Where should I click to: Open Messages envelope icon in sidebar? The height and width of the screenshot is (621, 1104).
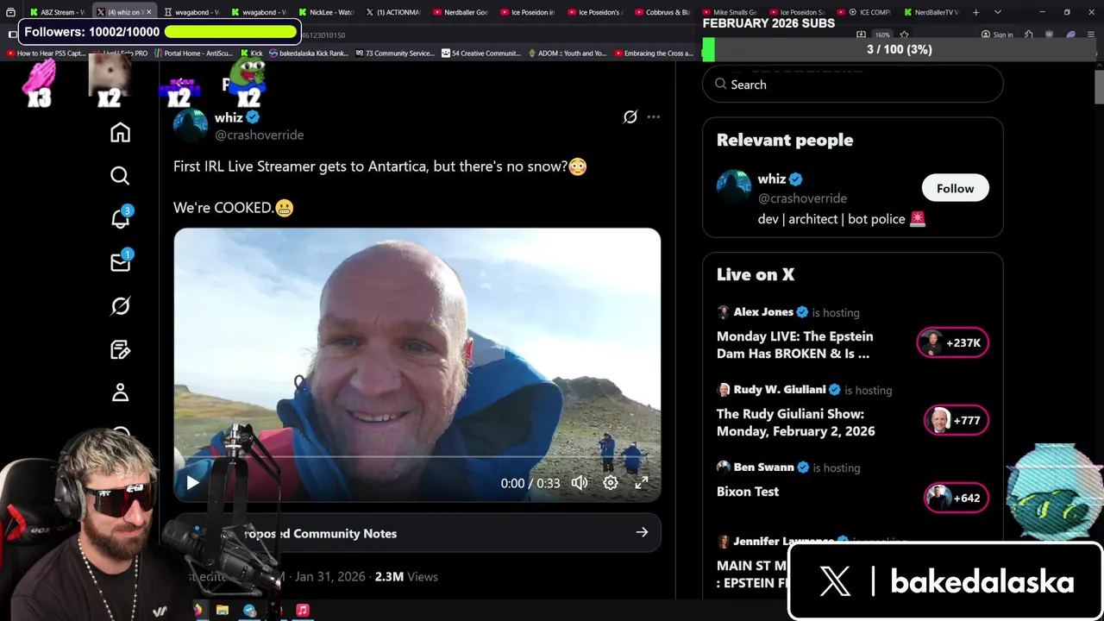point(120,262)
